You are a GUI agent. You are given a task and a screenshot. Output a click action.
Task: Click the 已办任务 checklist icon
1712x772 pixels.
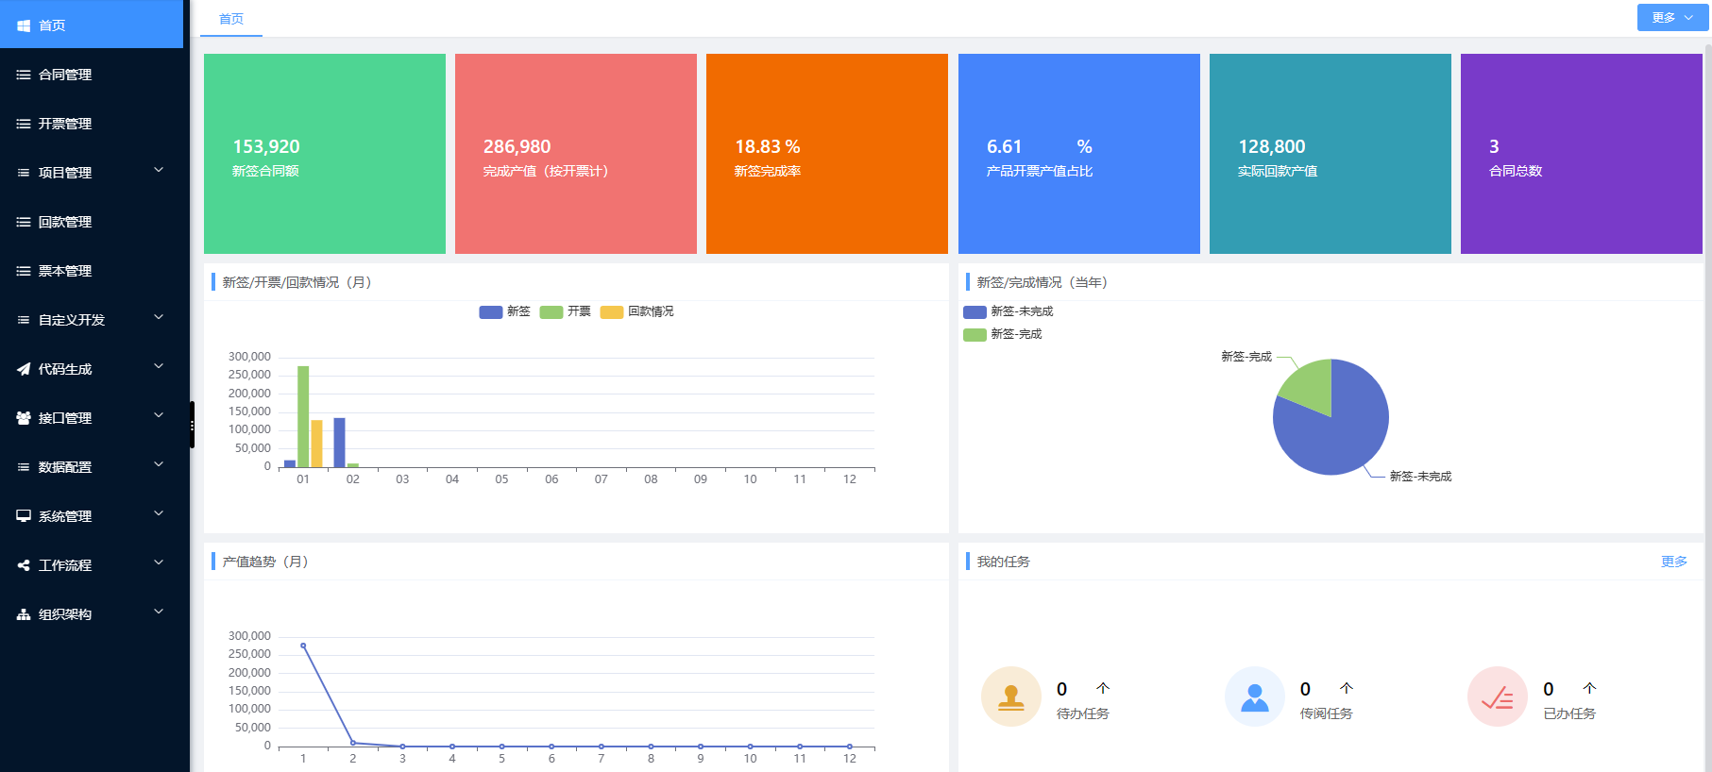point(1498,696)
